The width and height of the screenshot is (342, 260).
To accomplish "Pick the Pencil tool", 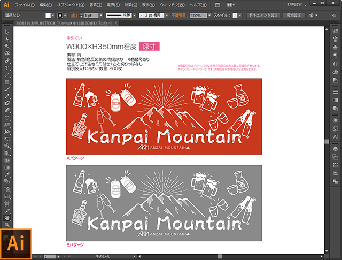I will coord(7,96).
